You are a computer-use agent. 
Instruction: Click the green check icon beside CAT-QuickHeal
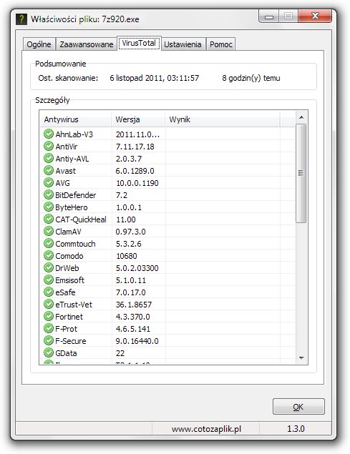(x=49, y=219)
